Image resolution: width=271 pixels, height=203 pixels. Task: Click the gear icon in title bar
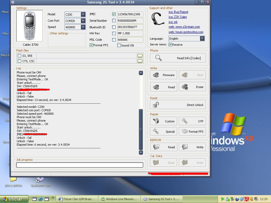pyautogui.click(x=13, y=2)
